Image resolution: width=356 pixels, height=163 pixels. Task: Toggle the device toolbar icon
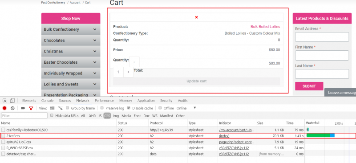click(12, 101)
